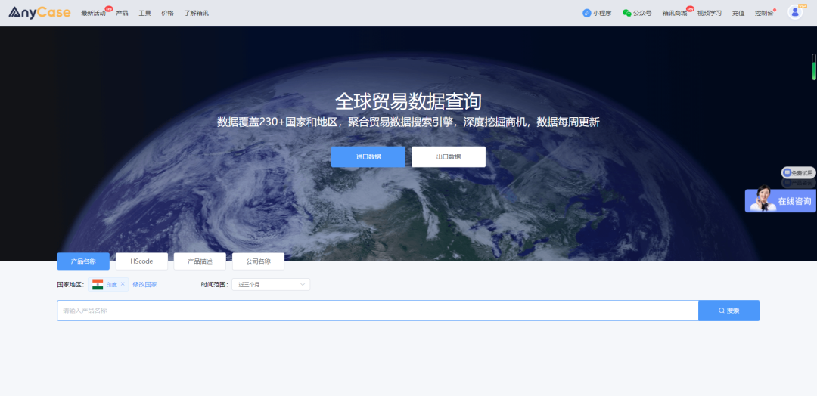This screenshot has width=817, height=396.
Task: Click the 免费试用 chat bubble button
Action: 798,173
